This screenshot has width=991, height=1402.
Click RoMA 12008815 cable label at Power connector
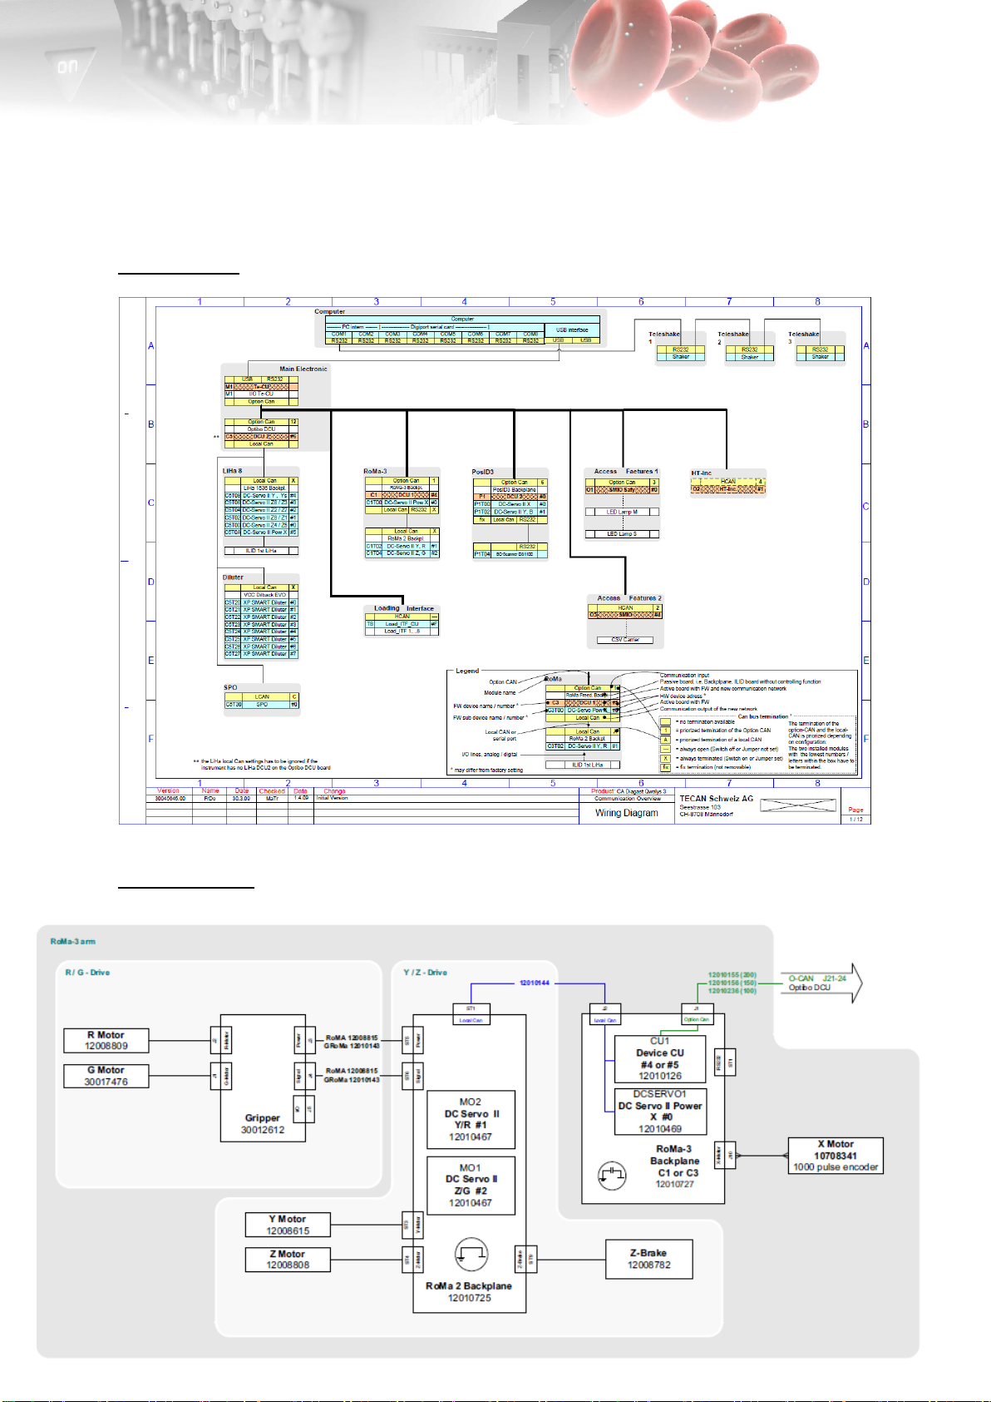click(352, 1038)
